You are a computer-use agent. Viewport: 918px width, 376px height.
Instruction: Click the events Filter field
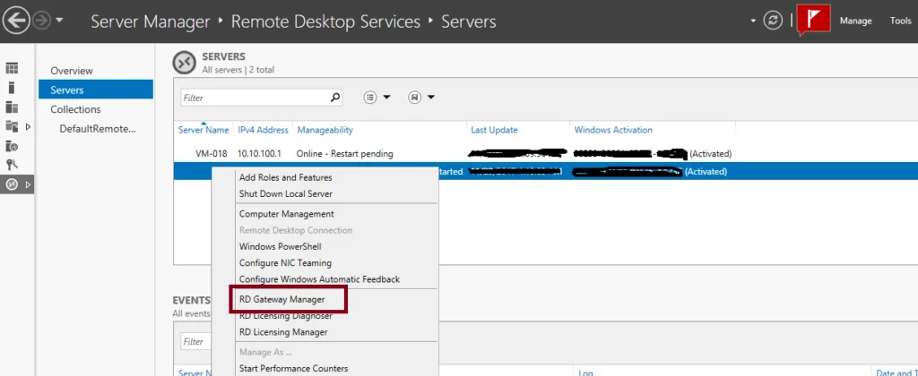(x=196, y=341)
